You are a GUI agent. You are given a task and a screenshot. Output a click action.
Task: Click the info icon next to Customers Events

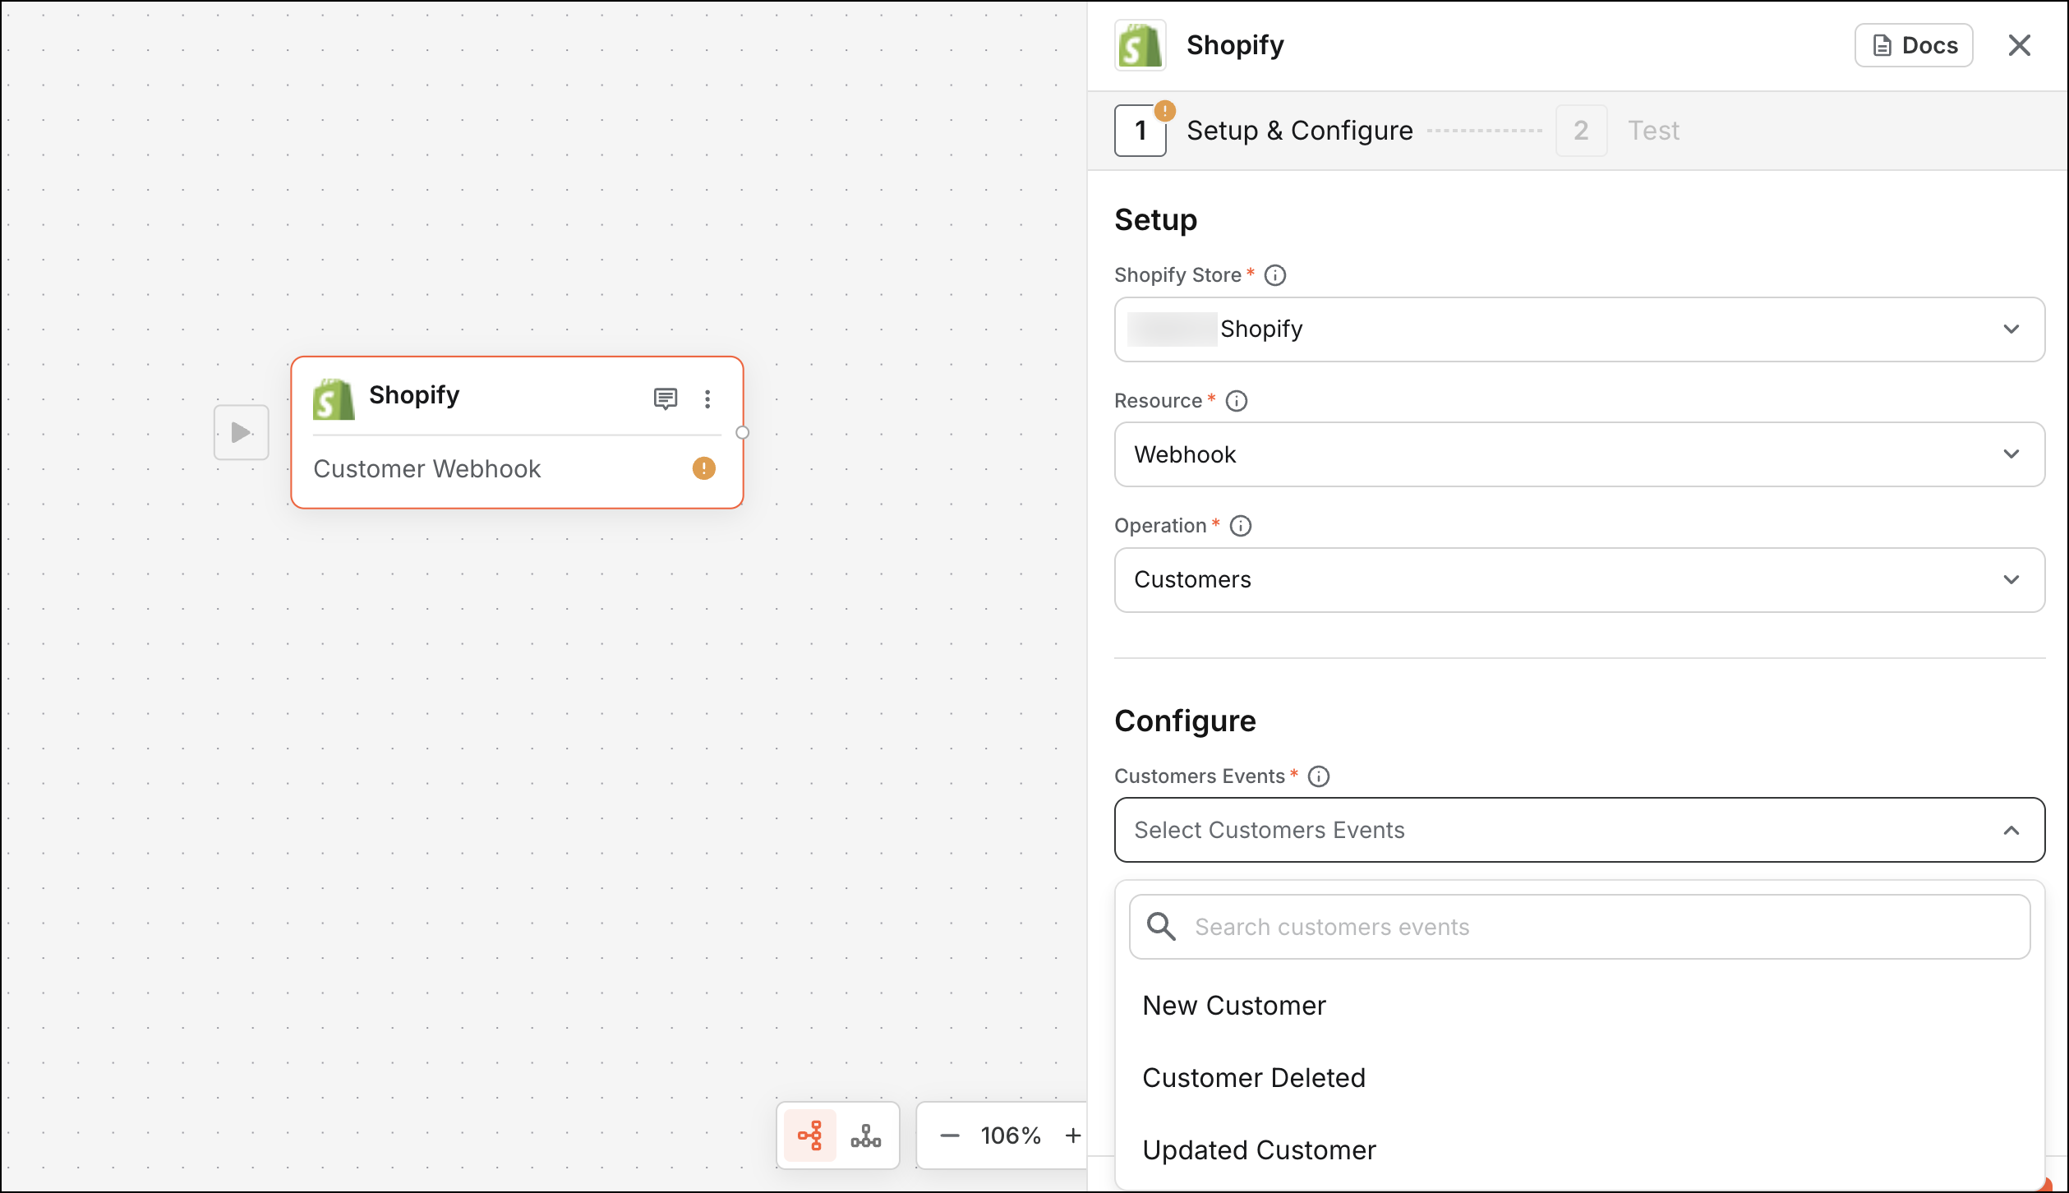point(1319,776)
